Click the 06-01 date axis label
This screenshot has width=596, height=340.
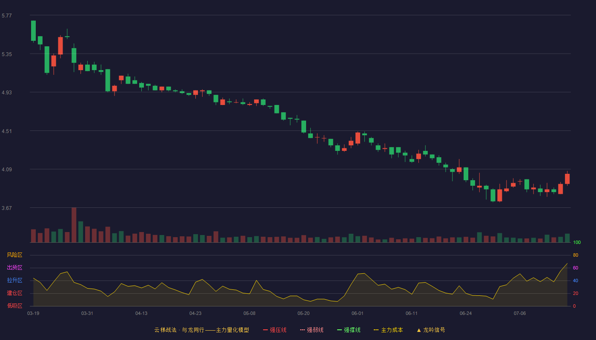point(358,313)
